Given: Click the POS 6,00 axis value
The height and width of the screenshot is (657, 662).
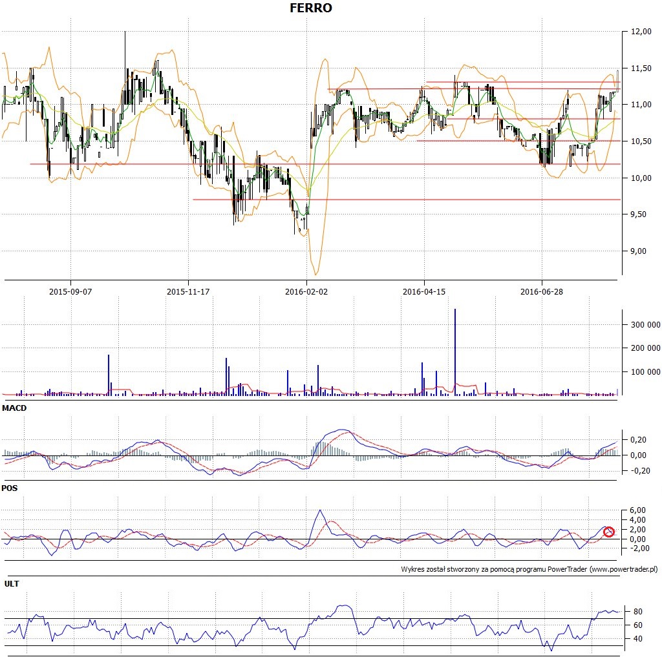Looking at the screenshot, I should (x=638, y=510).
